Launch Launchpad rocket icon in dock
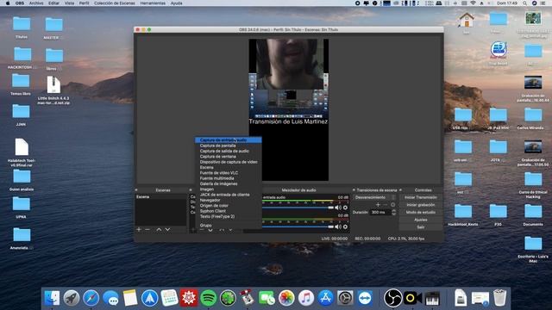The height and width of the screenshot is (310, 552). [72, 298]
